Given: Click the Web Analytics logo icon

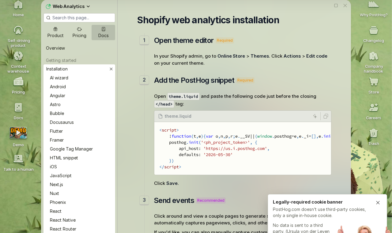Looking at the screenshot, I should click(48, 6).
